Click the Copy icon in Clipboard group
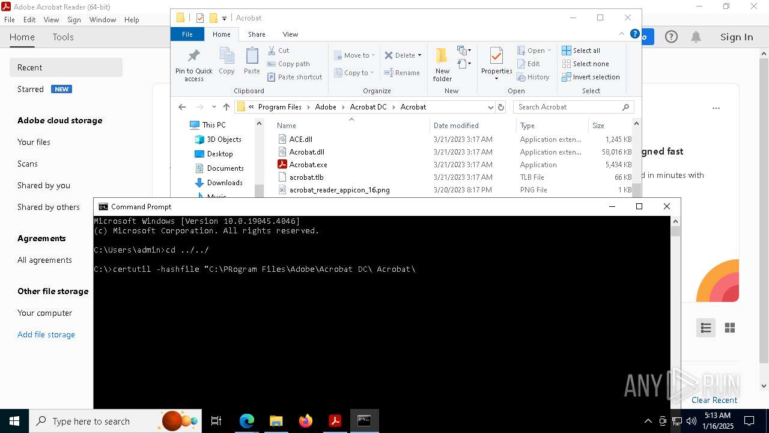The width and height of the screenshot is (769, 433). click(x=226, y=61)
